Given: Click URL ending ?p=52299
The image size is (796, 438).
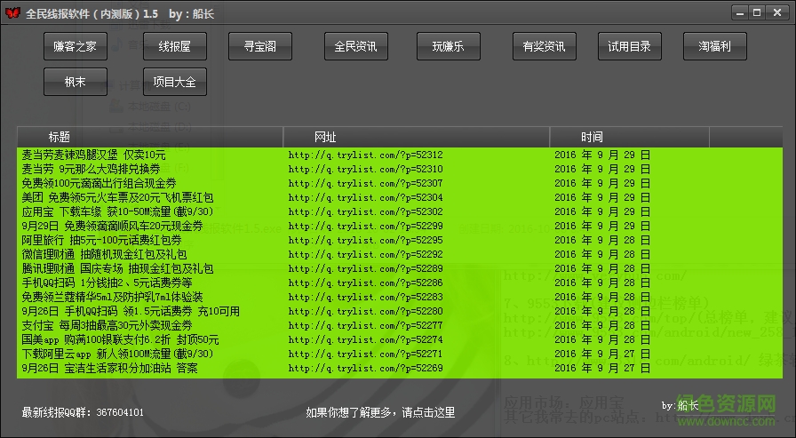Looking at the screenshot, I should tap(365, 226).
